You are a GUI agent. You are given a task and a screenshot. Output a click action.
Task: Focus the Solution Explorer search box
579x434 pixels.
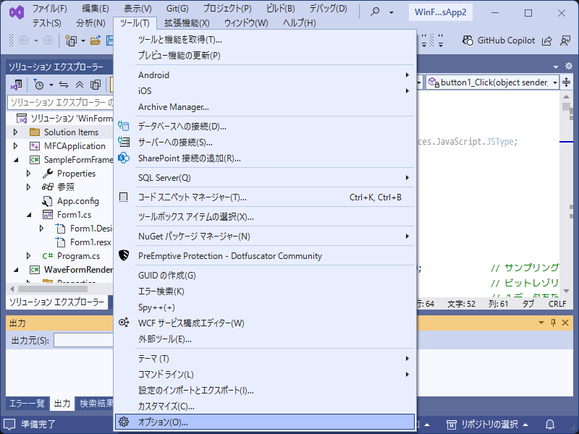click(x=61, y=102)
